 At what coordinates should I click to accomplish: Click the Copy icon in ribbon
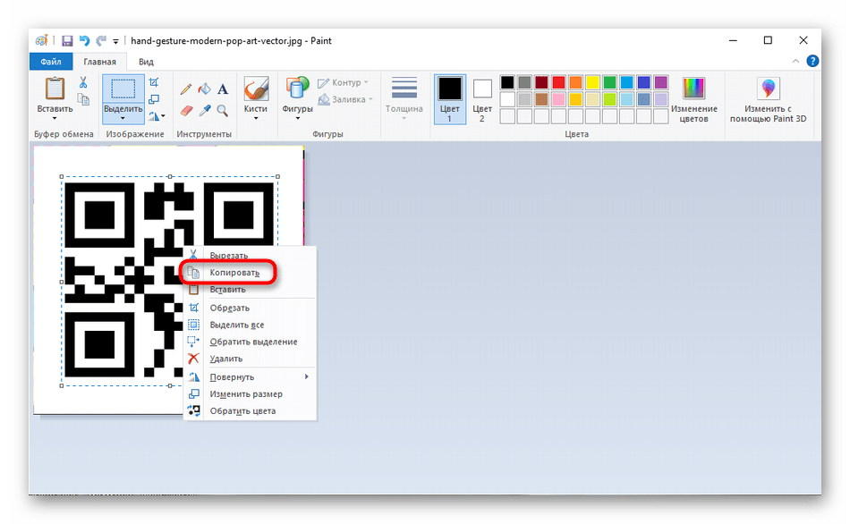point(83,99)
